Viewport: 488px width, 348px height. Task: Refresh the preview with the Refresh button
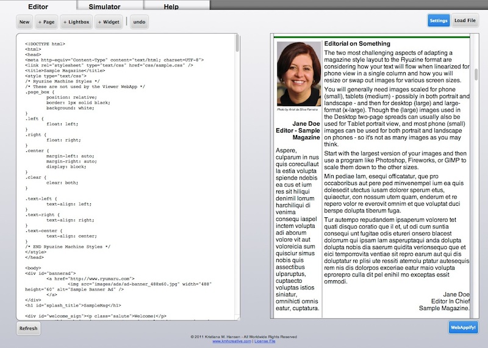(x=28, y=328)
